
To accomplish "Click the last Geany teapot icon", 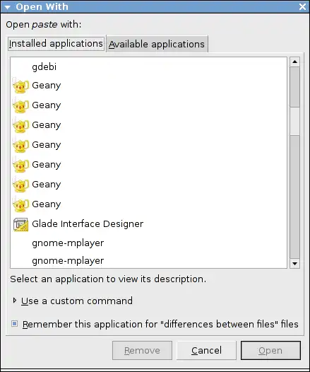I will pyautogui.click(x=20, y=204).
